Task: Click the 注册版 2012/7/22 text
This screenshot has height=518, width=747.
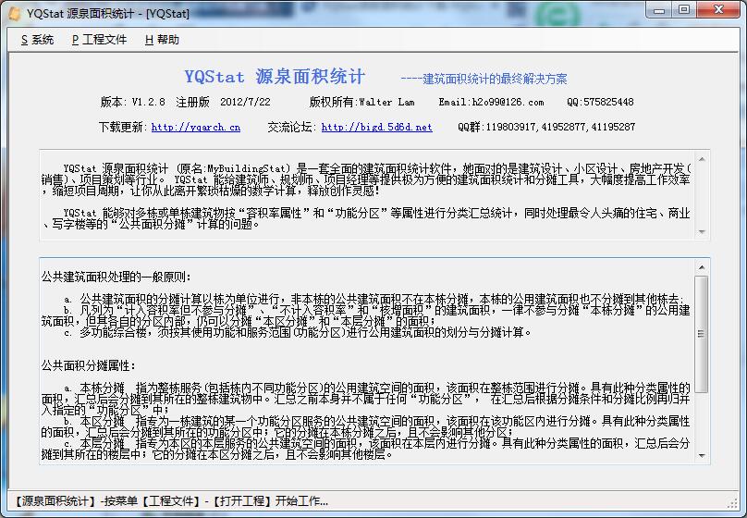Action: click(x=223, y=102)
